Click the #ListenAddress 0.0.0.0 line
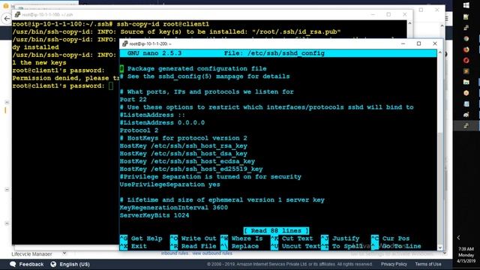Image resolution: width=480 pixels, height=270 pixels. click(162, 123)
